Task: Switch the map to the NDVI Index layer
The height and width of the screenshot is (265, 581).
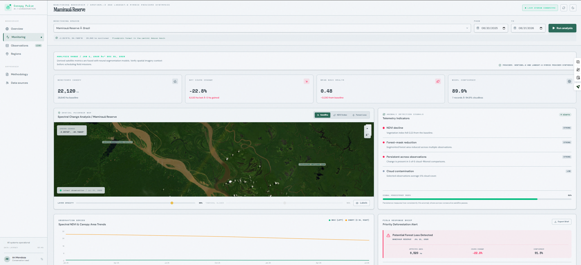Action: click(340, 115)
